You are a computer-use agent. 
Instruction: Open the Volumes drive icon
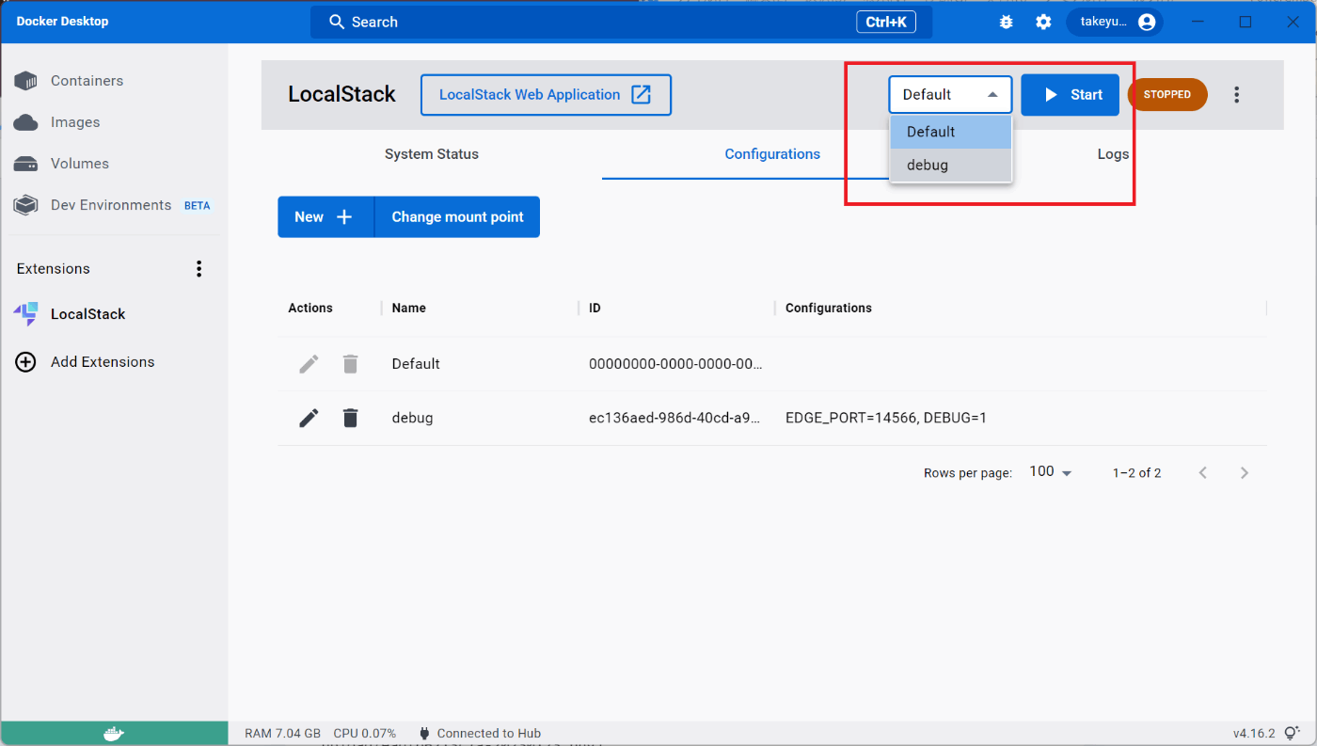25,164
